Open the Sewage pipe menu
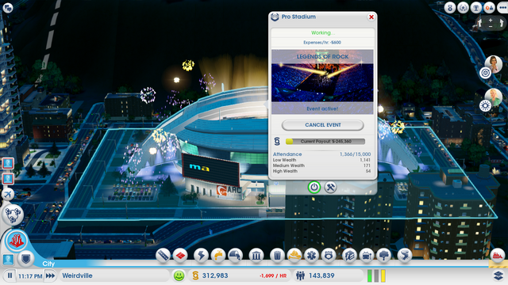The width and height of the screenshot is (508, 285). click(x=236, y=255)
